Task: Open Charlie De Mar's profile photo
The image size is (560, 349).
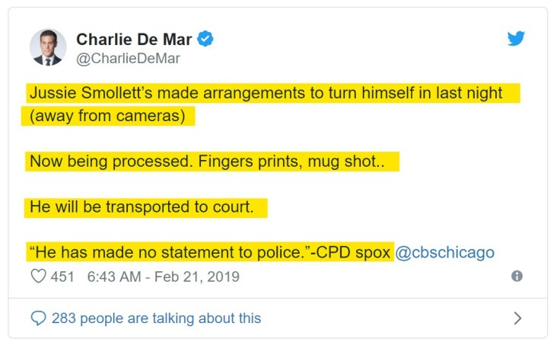Action: 48,47
